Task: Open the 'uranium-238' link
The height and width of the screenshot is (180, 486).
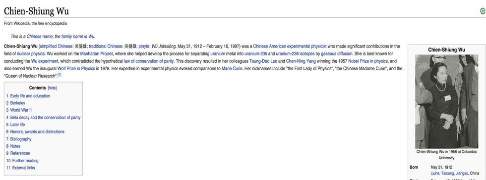Action: [x=287, y=54]
